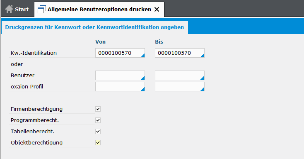Toggle the Tabellenberecht. checkbox

click(x=98, y=132)
